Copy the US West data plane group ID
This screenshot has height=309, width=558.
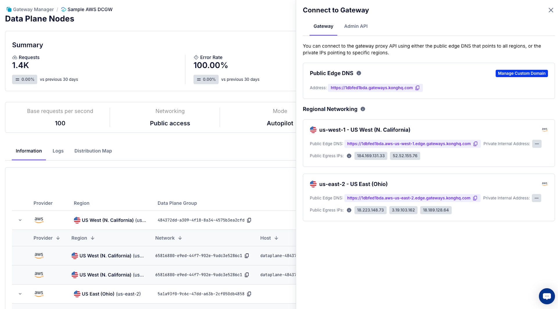[249, 220]
